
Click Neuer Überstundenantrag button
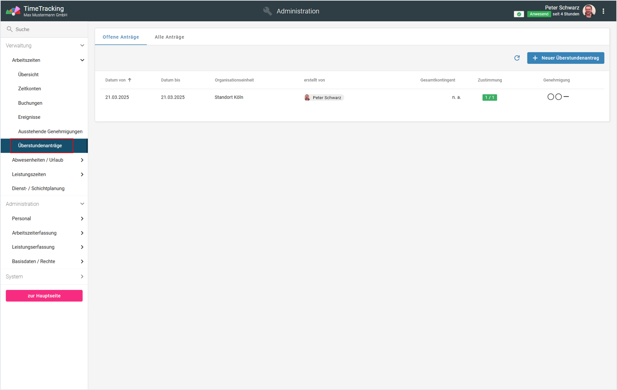[x=565, y=58]
